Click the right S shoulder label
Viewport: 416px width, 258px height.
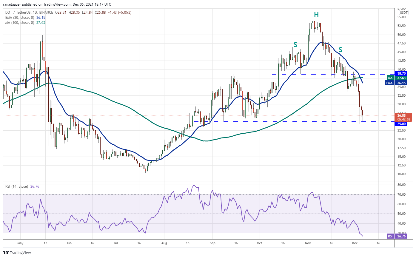(340, 50)
